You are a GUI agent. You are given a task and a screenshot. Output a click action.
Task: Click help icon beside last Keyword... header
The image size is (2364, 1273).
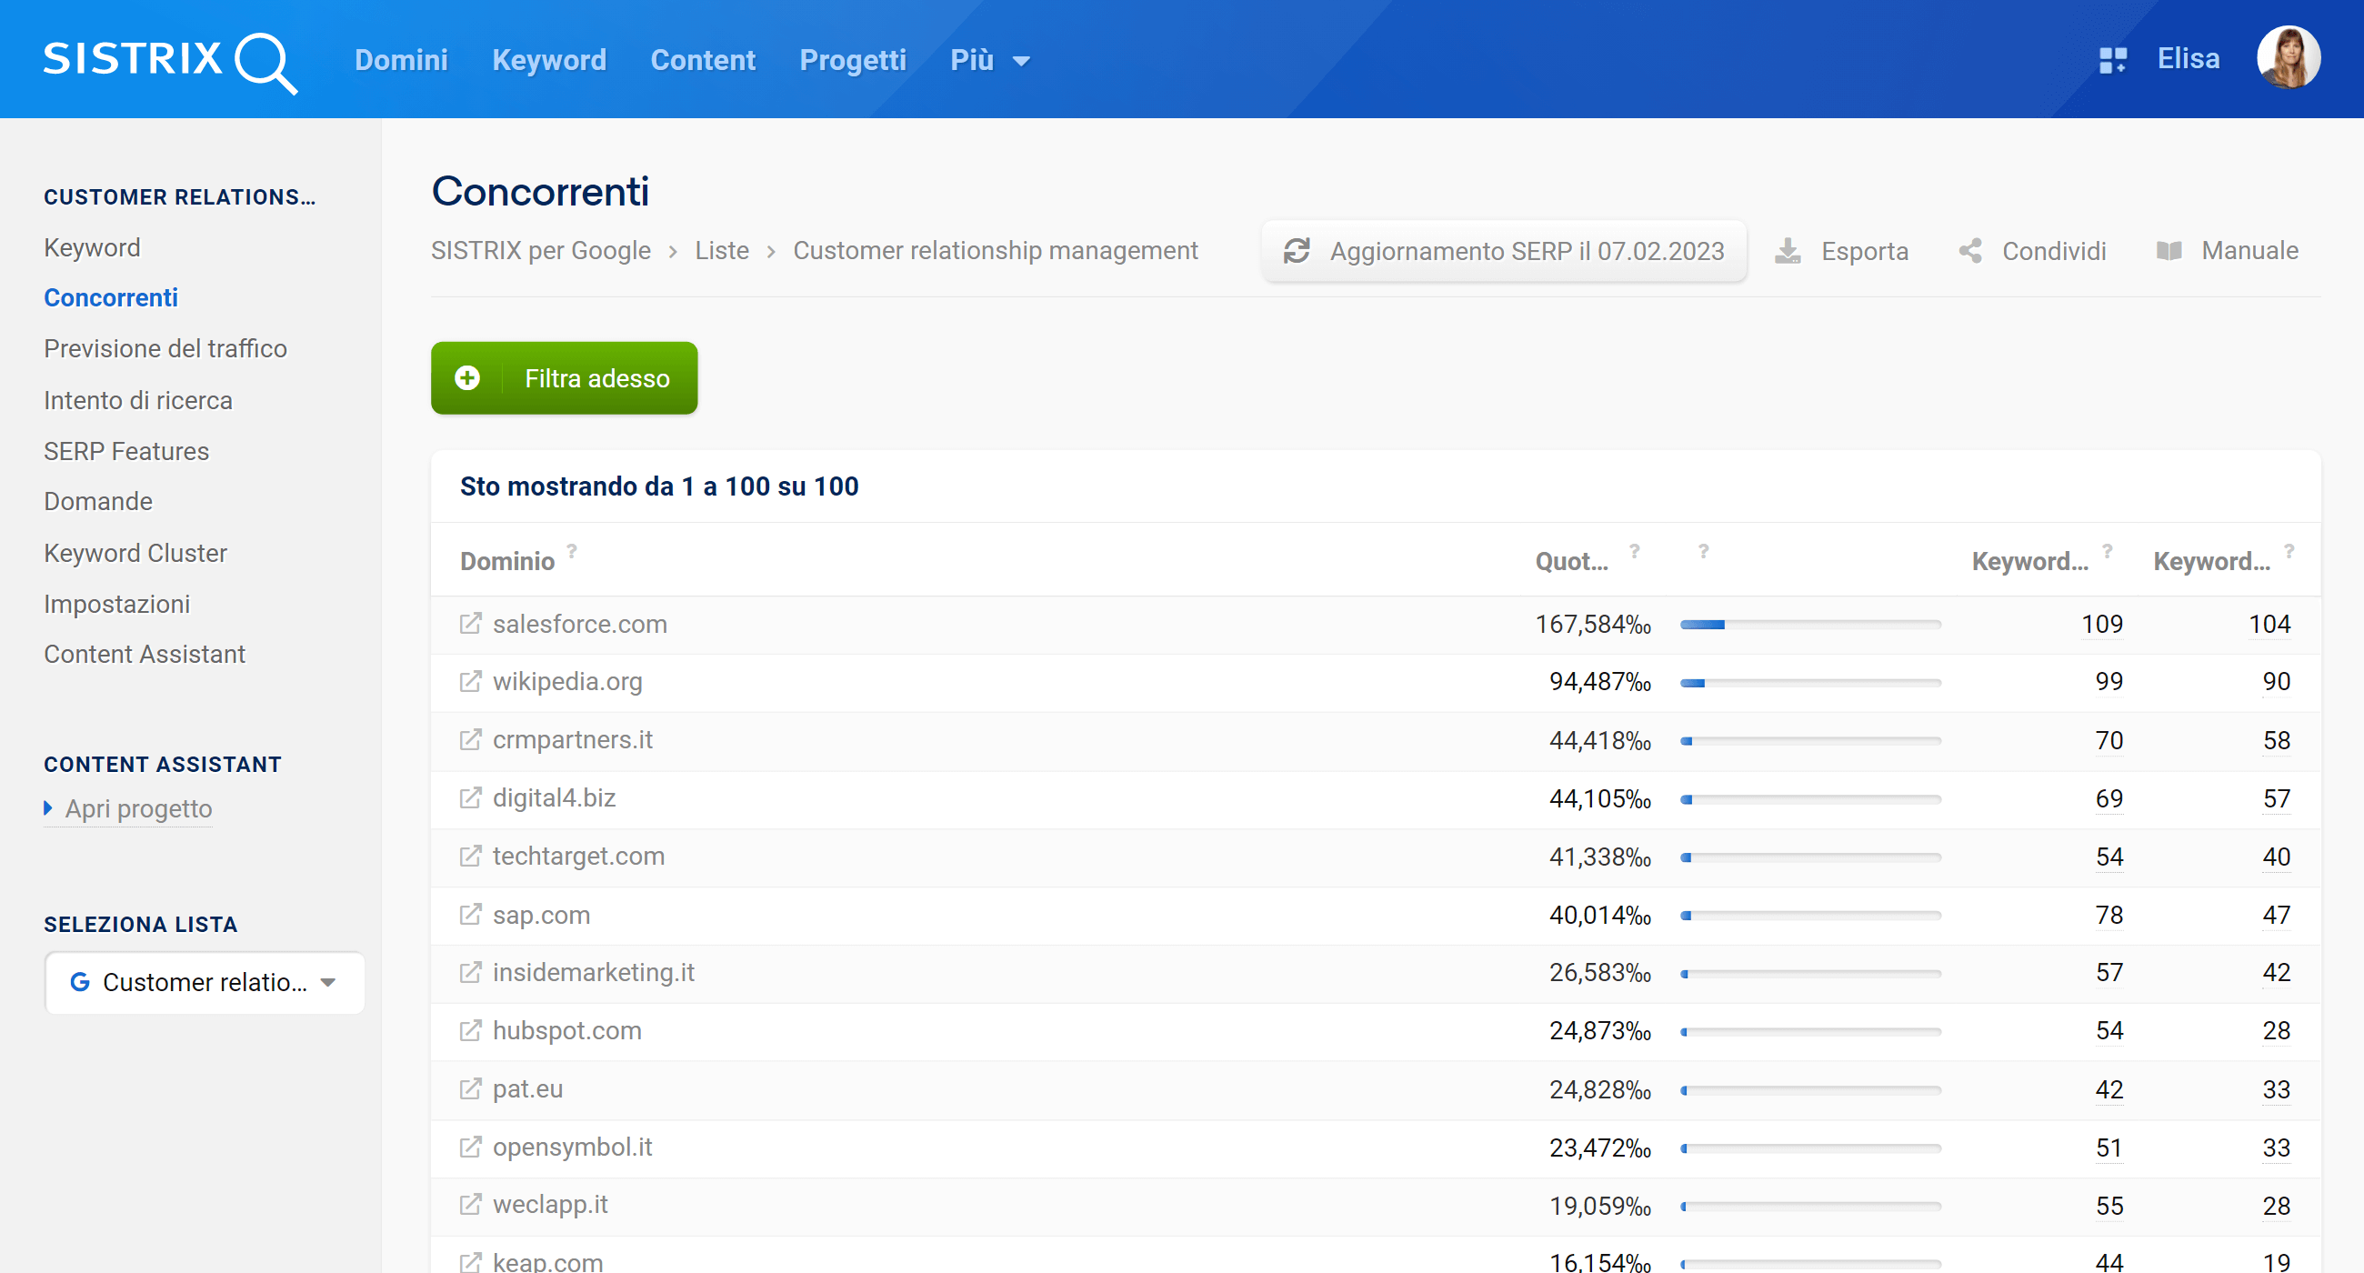click(x=2289, y=552)
